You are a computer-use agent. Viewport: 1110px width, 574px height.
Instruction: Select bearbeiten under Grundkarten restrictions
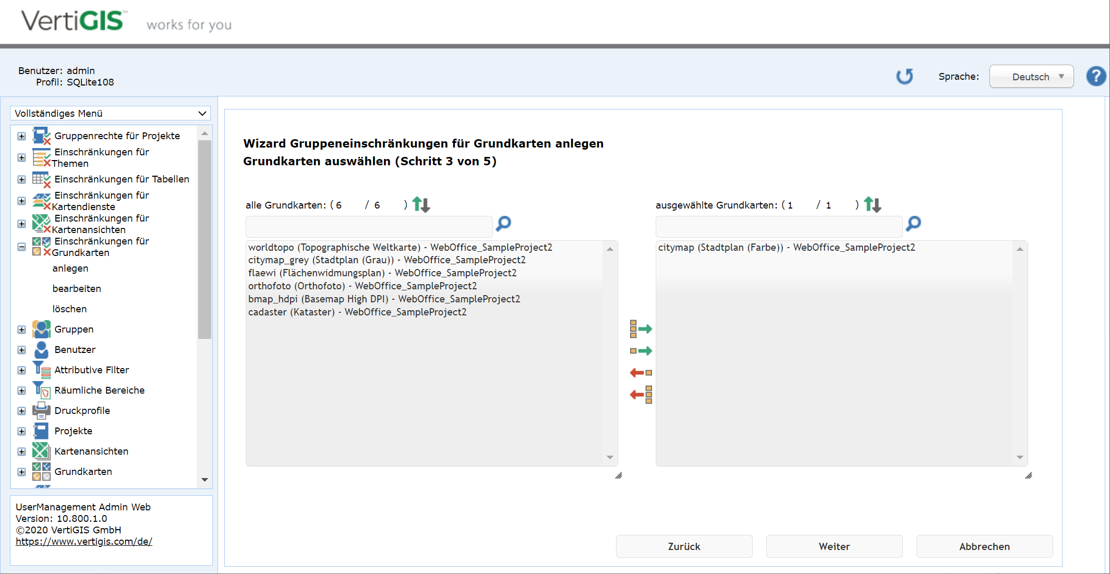pyautogui.click(x=77, y=288)
